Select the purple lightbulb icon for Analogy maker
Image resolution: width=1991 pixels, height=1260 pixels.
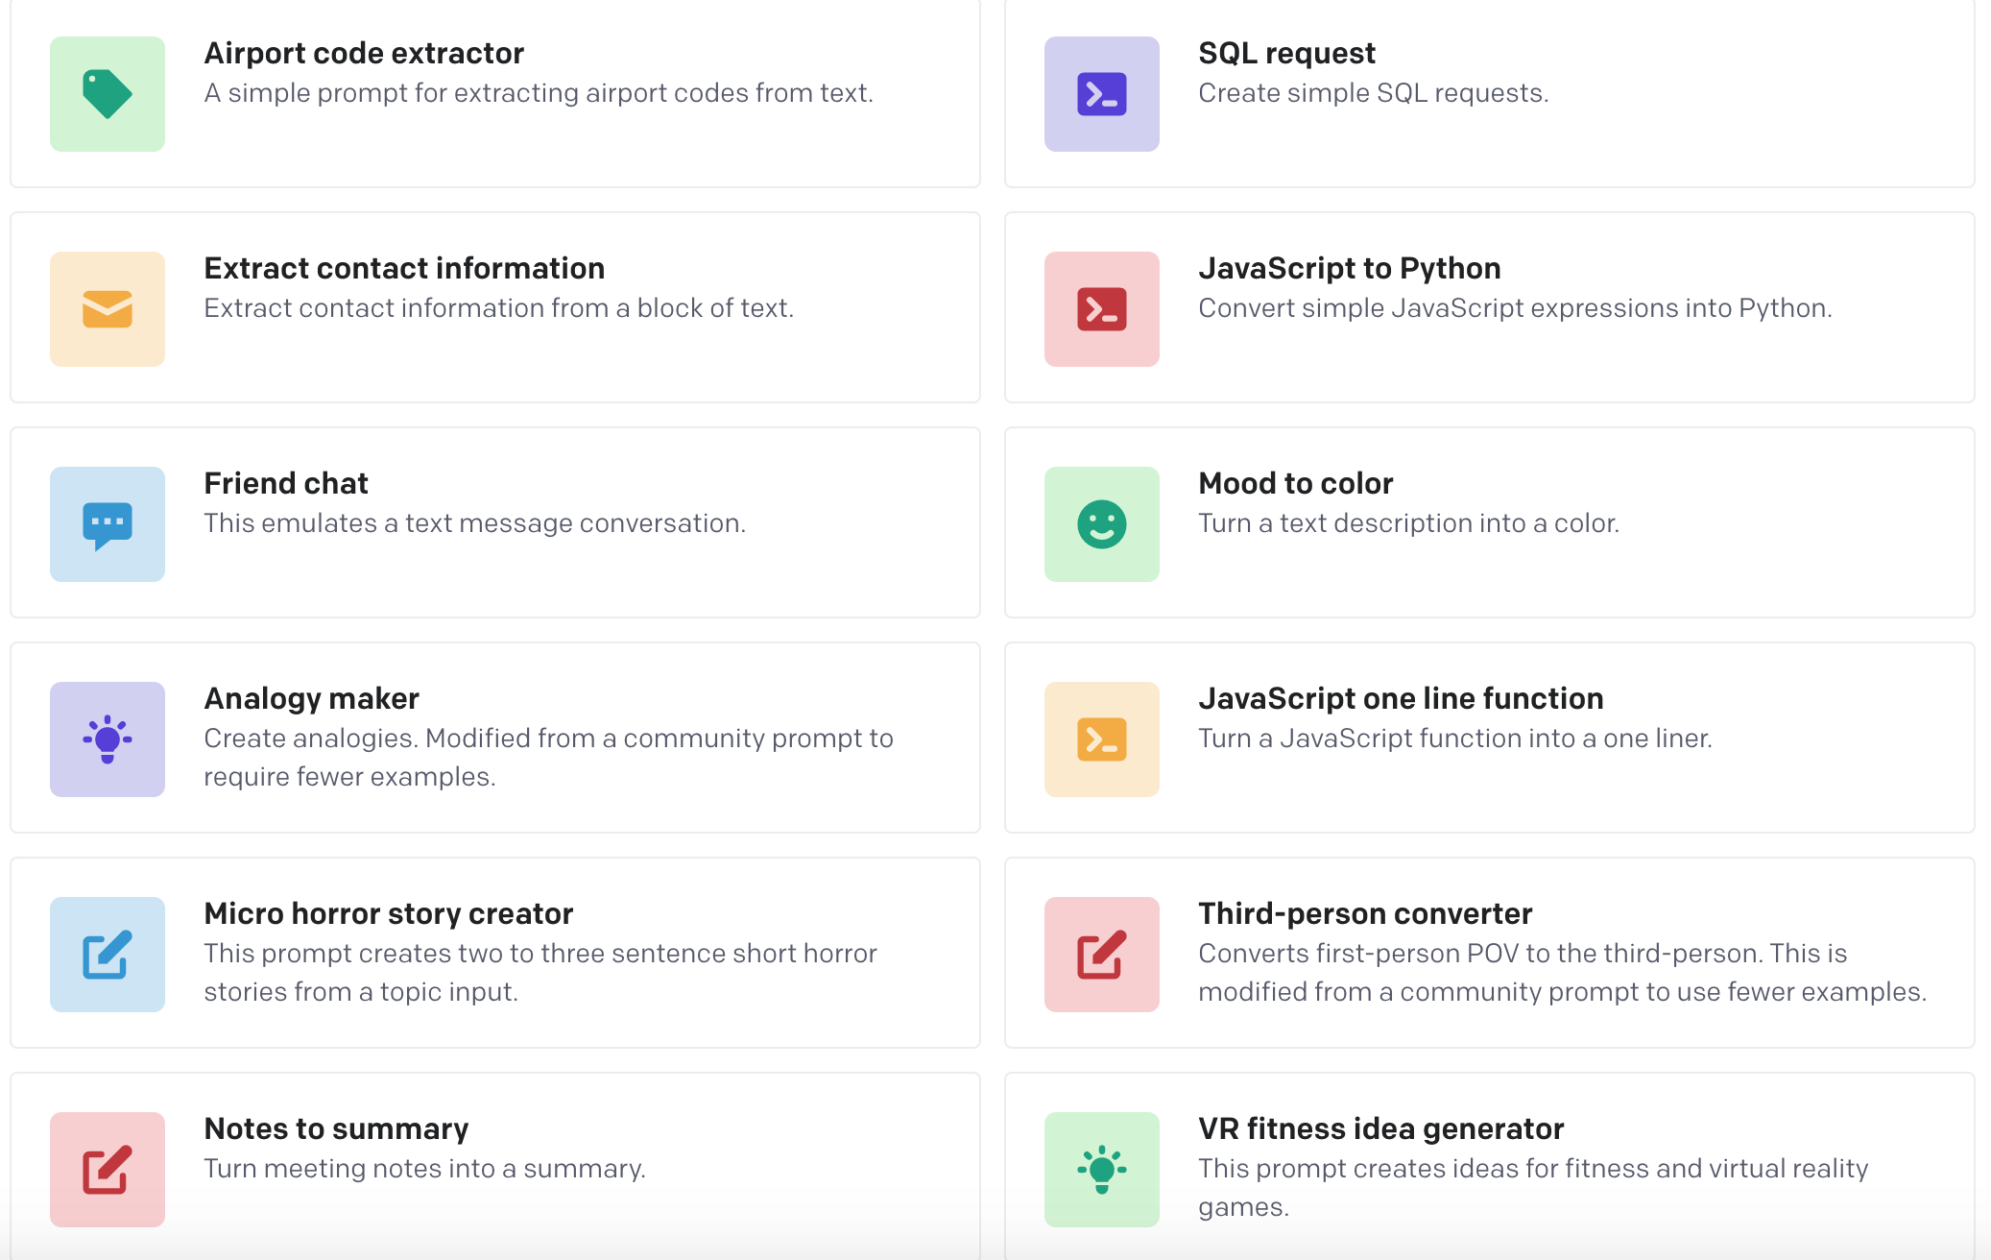[x=108, y=739]
